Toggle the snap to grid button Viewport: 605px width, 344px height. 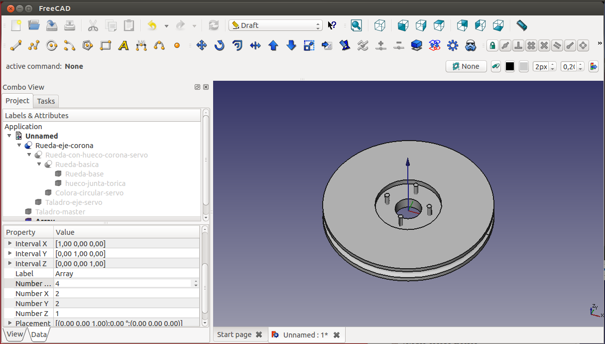[x=531, y=46]
